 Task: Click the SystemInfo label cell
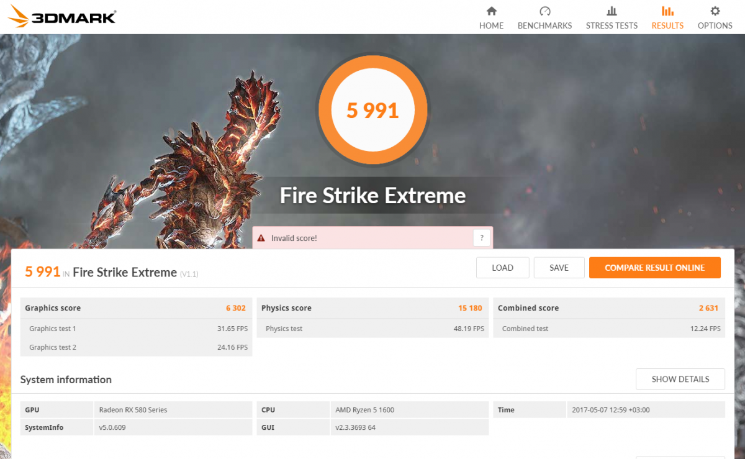57,427
